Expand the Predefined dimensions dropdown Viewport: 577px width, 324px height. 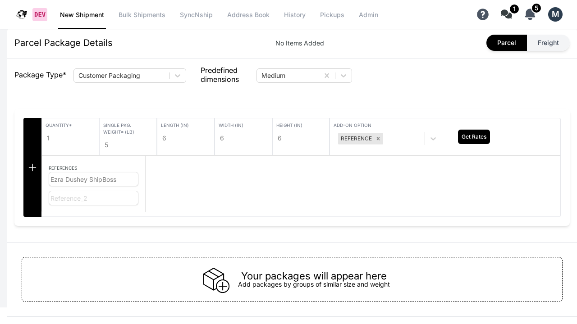343,76
